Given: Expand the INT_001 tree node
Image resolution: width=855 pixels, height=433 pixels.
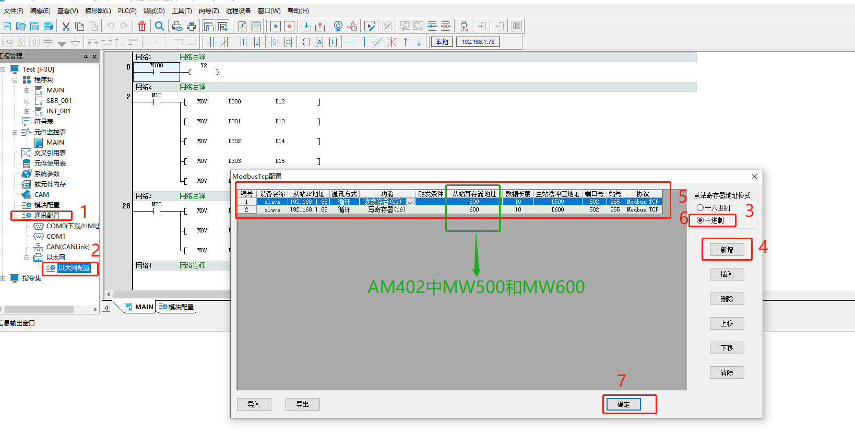Looking at the screenshot, I should 27,111.
